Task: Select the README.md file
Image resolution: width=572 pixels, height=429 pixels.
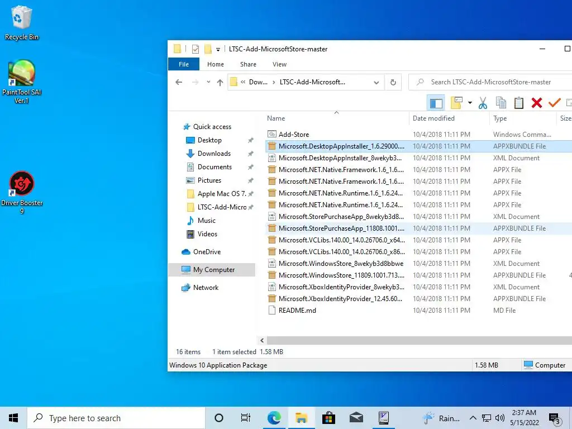Action: [x=297, y=311]
